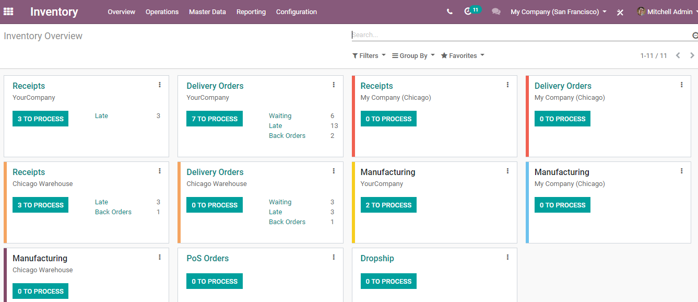698x302 pixels.
Task: Open kebab menu on Chicago Warehouse Manufacturing card
Action: 160,257
